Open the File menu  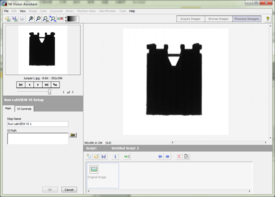(x=6, y=11)
